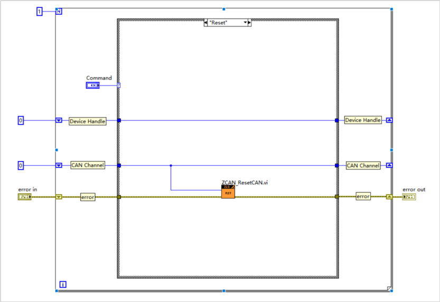
Task: Click the error out label text
Action: pos(414,190)
